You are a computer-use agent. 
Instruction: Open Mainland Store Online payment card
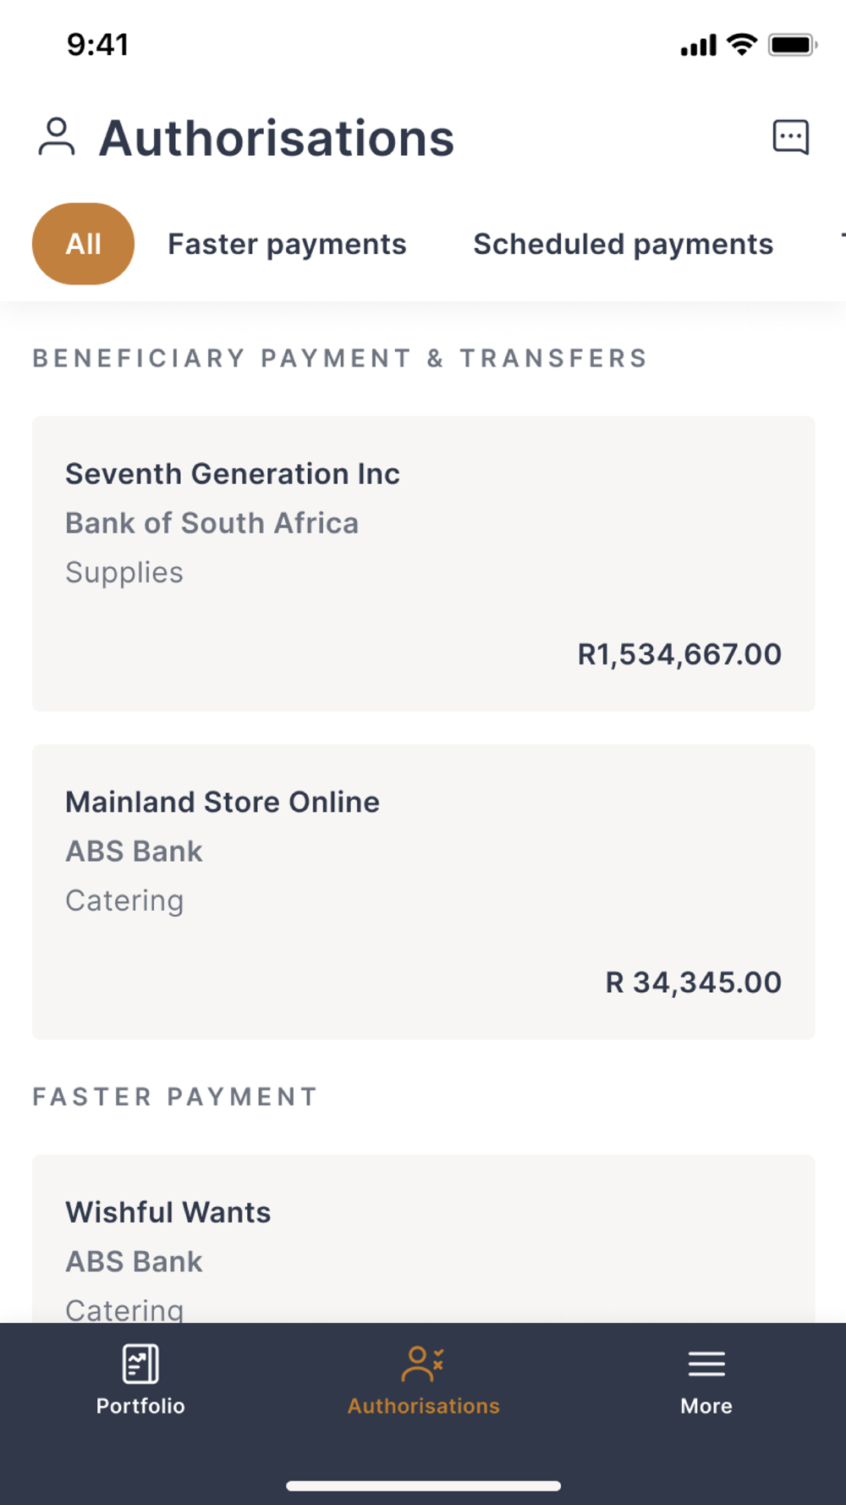(x=423, y=891)
